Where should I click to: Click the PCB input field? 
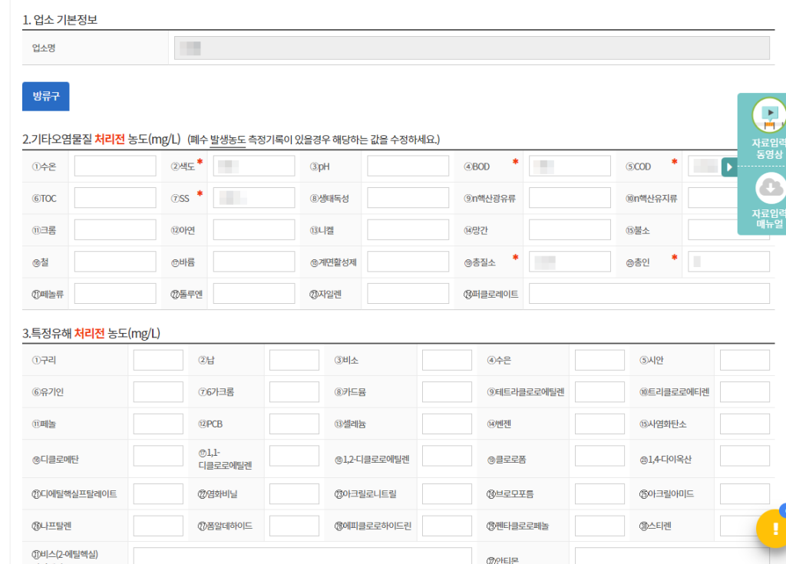click(294, 424)
